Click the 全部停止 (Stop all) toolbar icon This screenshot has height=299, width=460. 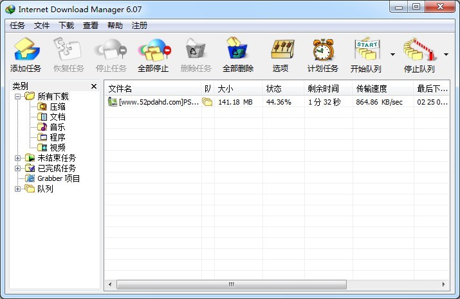point(153,51)
